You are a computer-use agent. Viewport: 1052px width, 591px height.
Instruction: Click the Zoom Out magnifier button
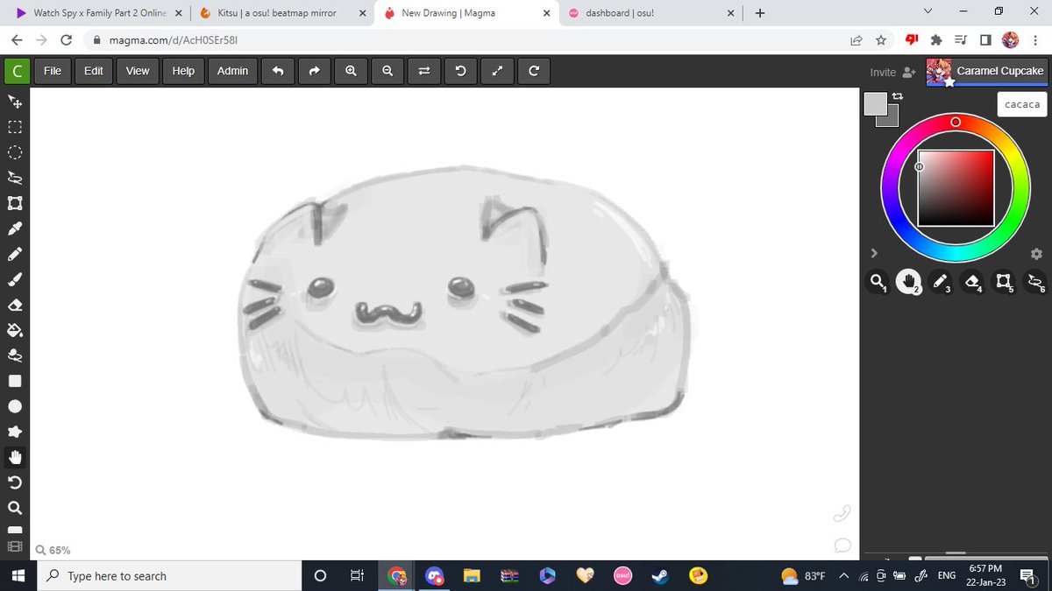click(387, 71)
